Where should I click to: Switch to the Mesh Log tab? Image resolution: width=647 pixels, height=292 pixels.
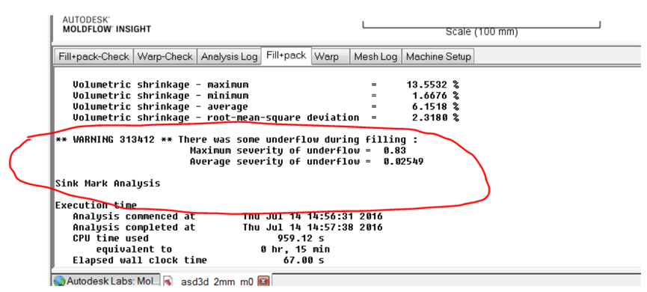coord(375,57)
